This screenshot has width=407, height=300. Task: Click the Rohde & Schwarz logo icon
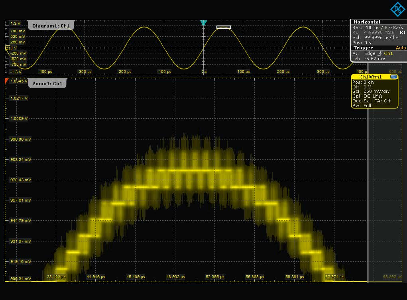[397, 9]
